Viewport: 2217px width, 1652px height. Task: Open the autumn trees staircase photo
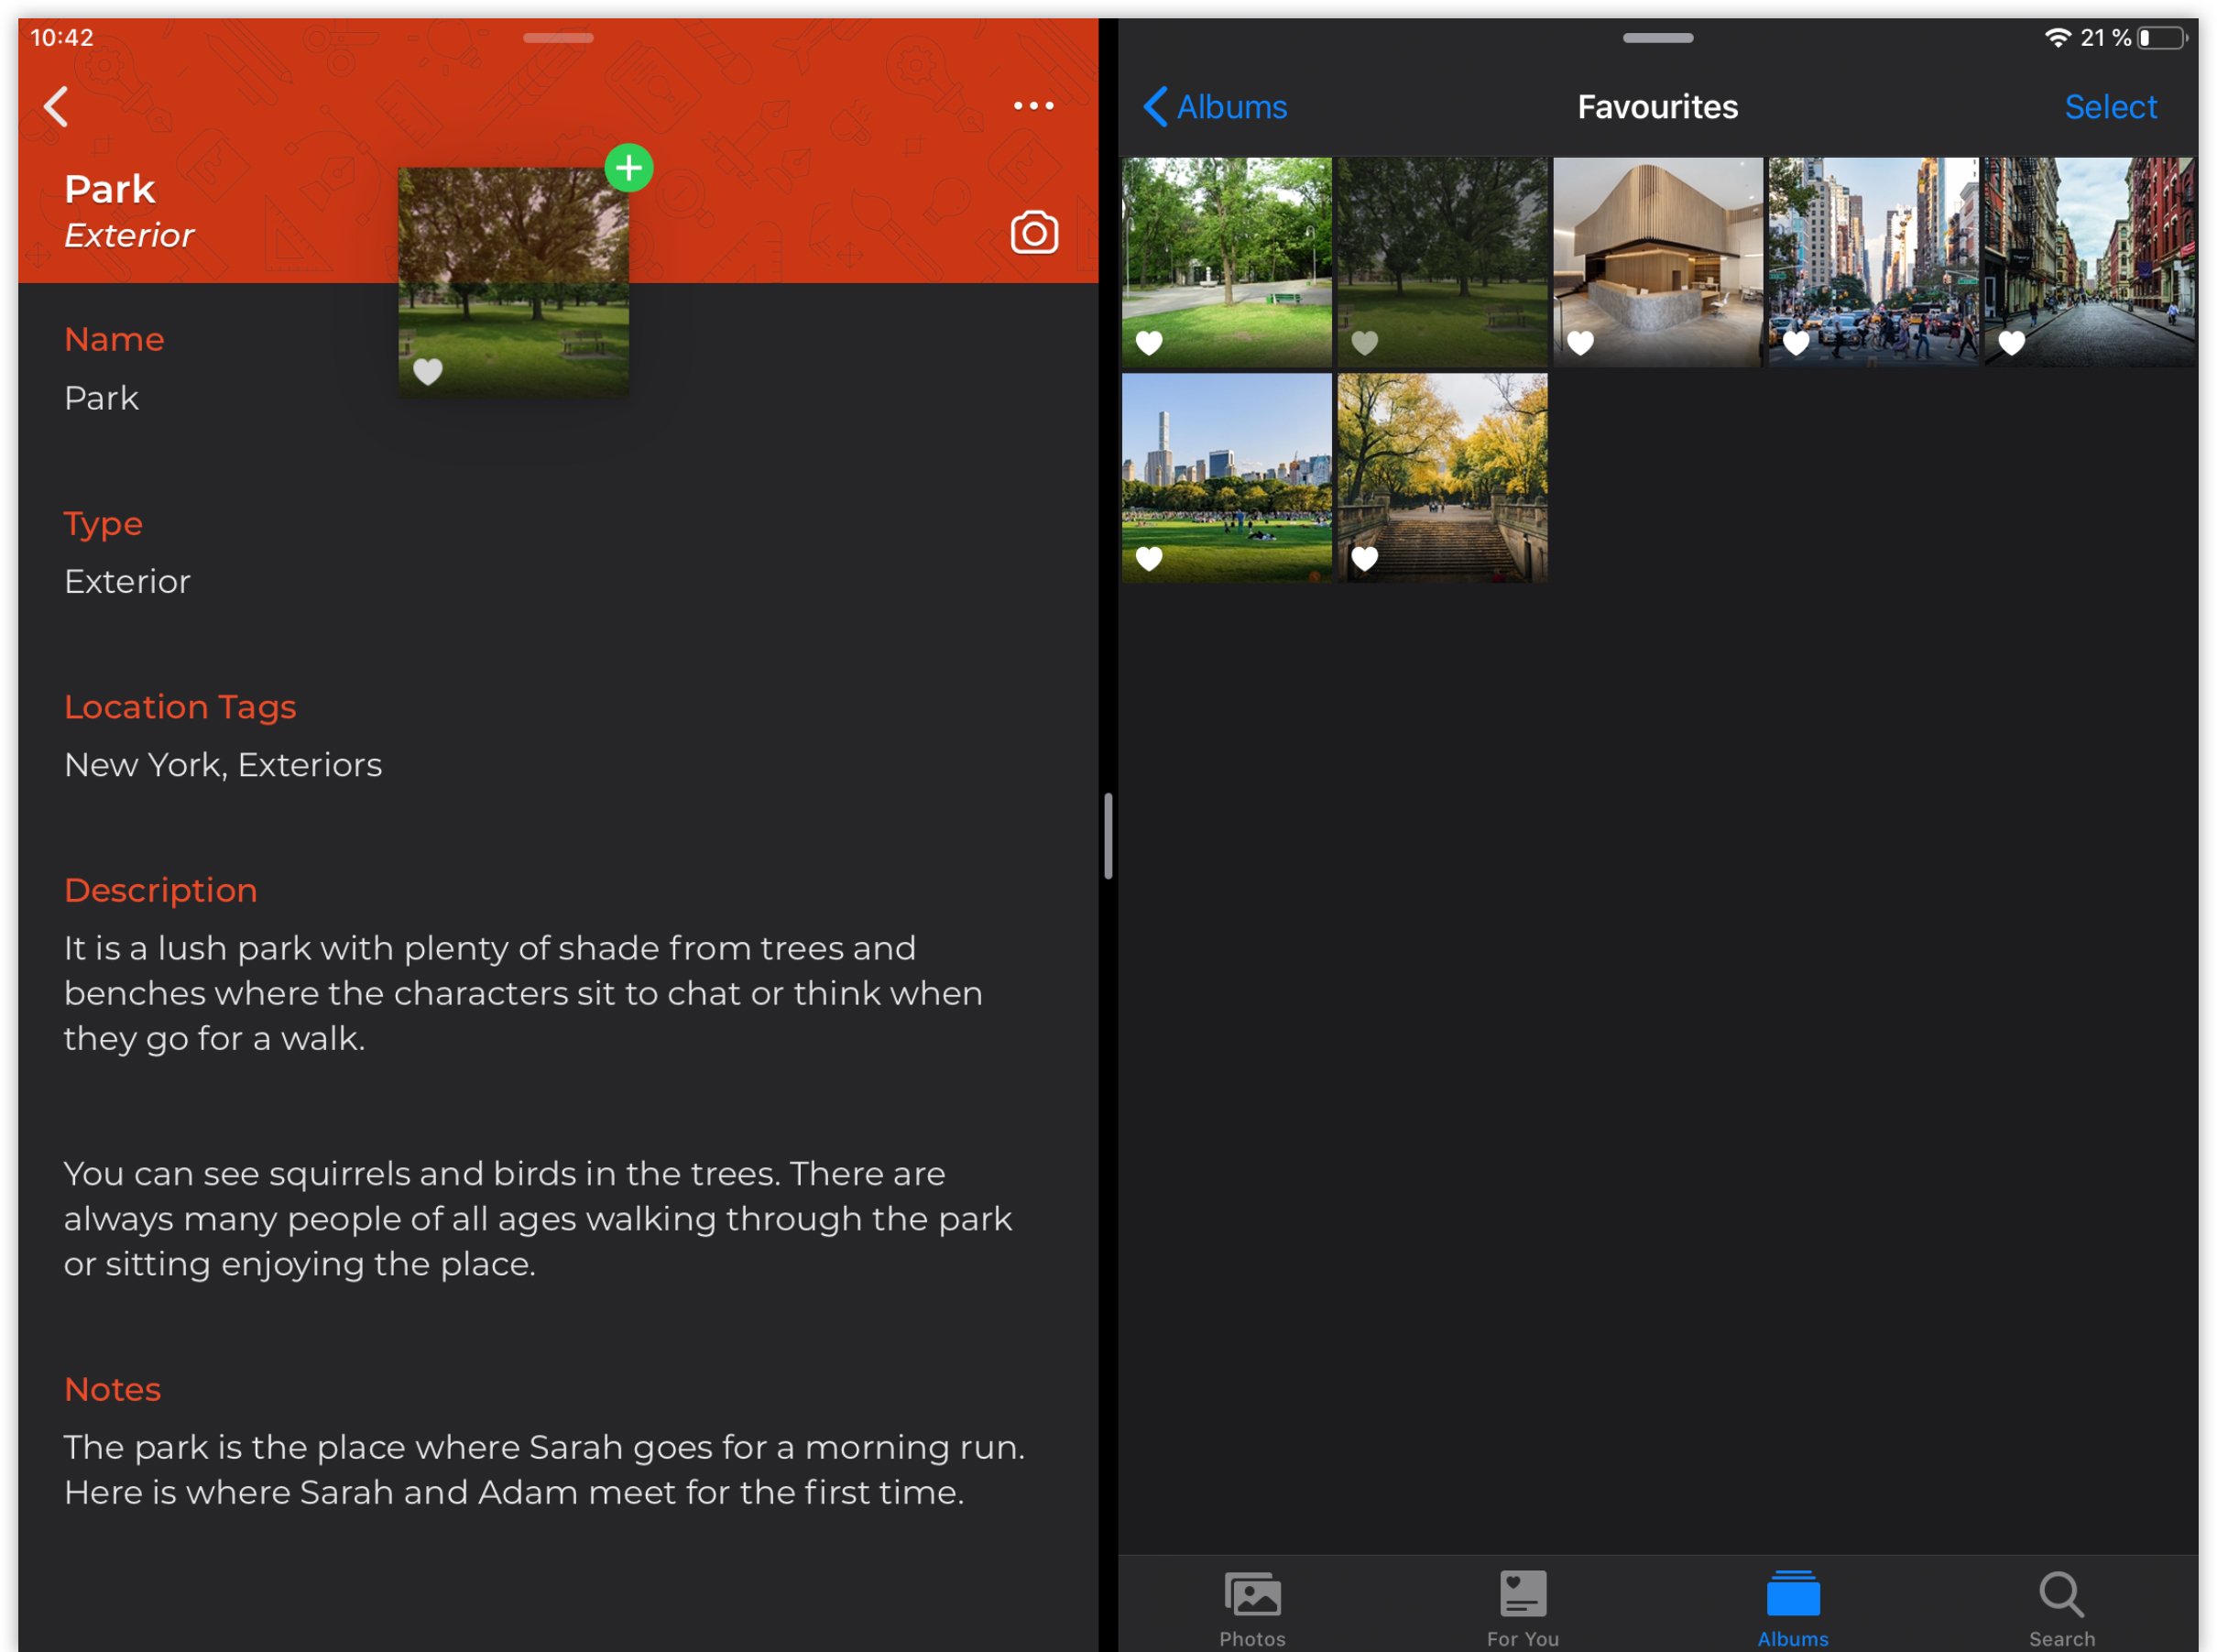(1442, 478)
